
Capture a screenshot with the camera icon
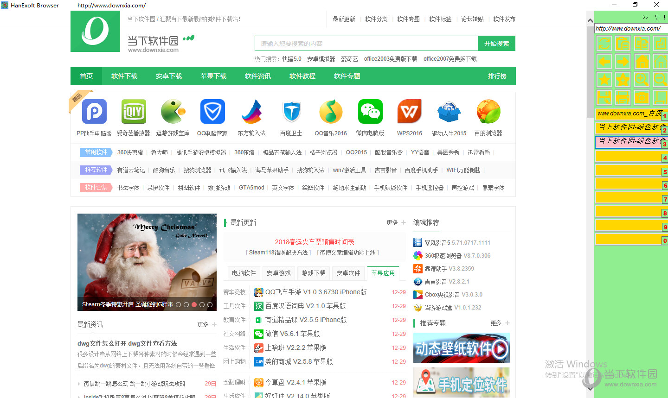pyautogui.click(x=642, y=97)
